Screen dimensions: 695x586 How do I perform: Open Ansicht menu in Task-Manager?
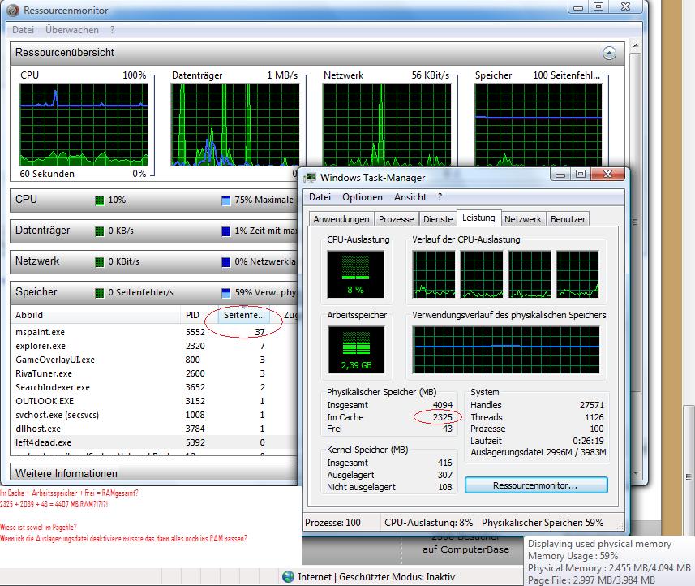(410, 197)
